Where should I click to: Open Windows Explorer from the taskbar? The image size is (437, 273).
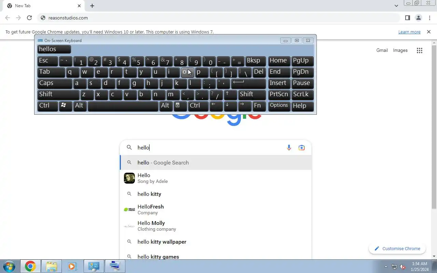[51, 266]
